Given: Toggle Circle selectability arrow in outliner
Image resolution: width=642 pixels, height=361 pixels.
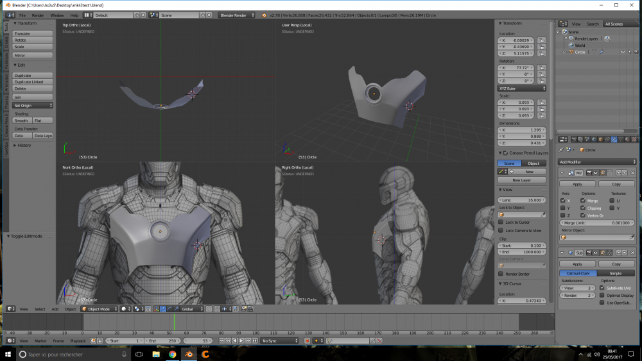Looking at the screenshot, I should click(629, 52).
